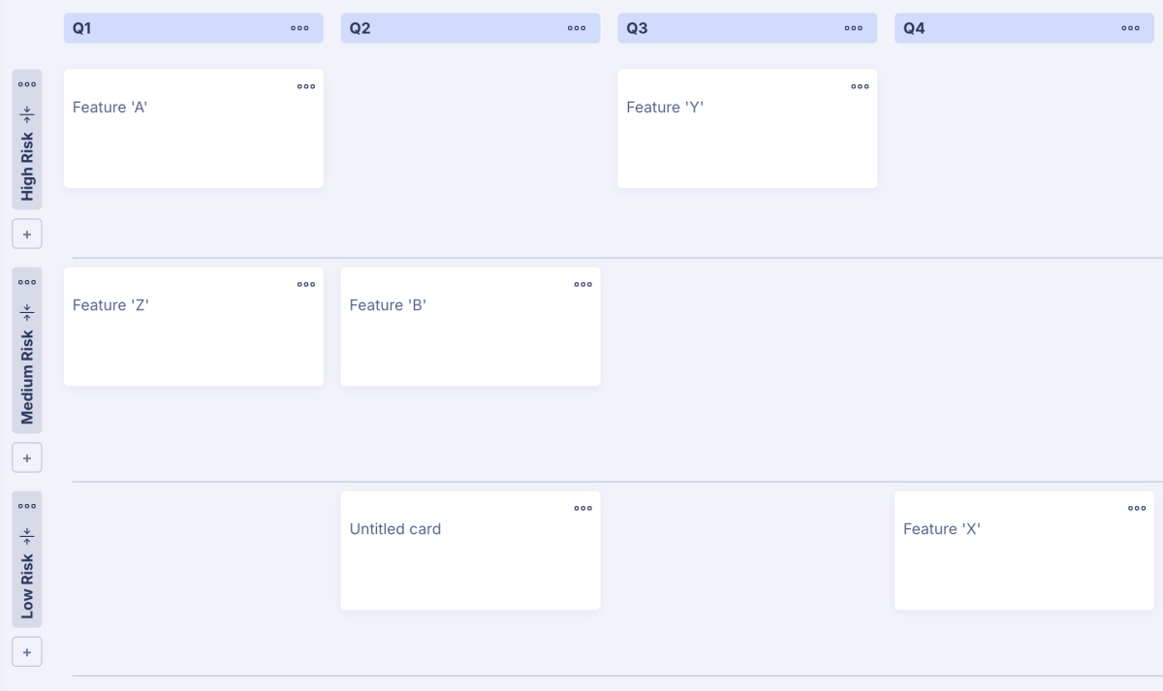Open the Feature 'Z' card options menu
This screenshot has height=691, width=1163.
[306, 284]
